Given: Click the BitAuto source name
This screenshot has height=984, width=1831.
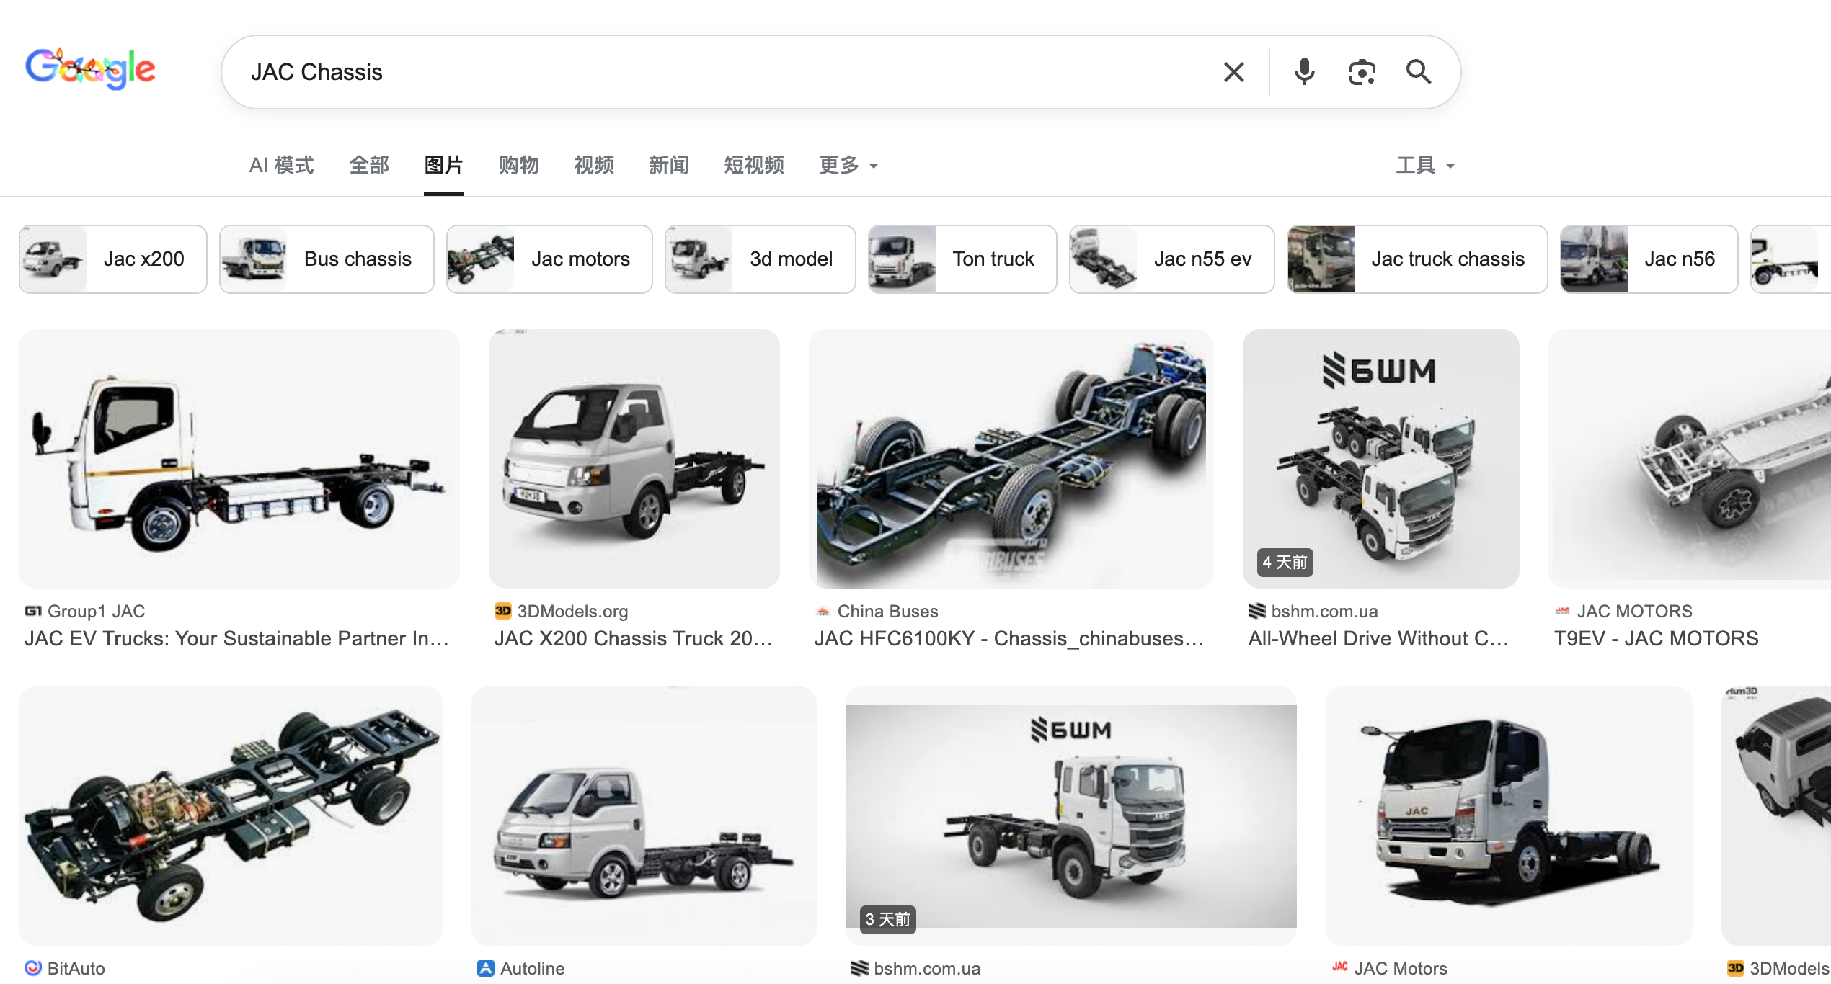Looking at the screenshot, I should 76,968.
